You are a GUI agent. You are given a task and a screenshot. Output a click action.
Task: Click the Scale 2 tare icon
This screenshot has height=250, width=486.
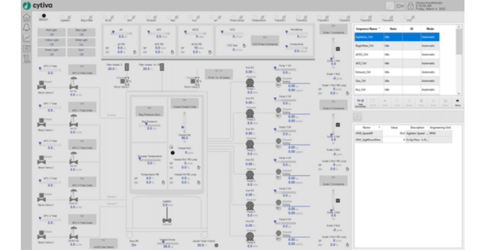pyautogui.click(x=338, y=125)
